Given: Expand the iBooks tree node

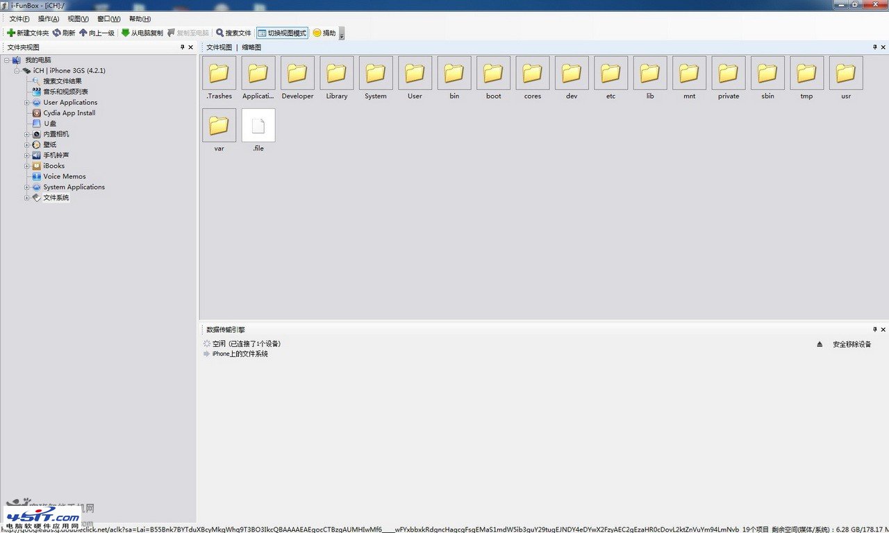Looking at the screenshot, I should coord(27,166).
